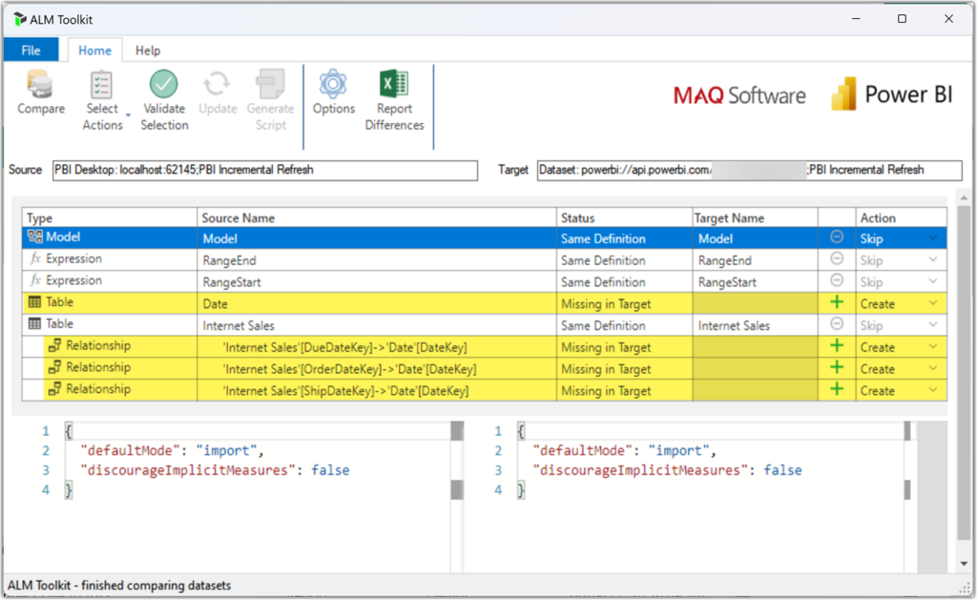This screenshot has height=600, width=977.
Task: Click skip circle icon in RangeStart row
Action: click(x=837, y=280)
